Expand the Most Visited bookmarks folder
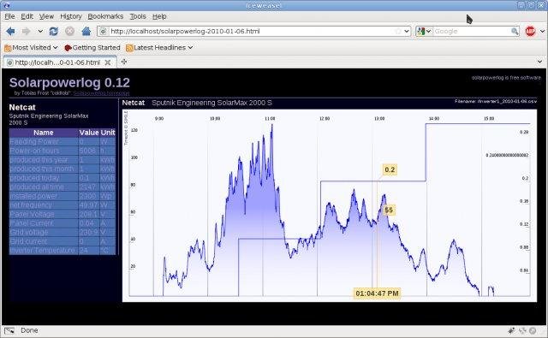Viewport: 548px width, 338px height. tap(31, 47)
